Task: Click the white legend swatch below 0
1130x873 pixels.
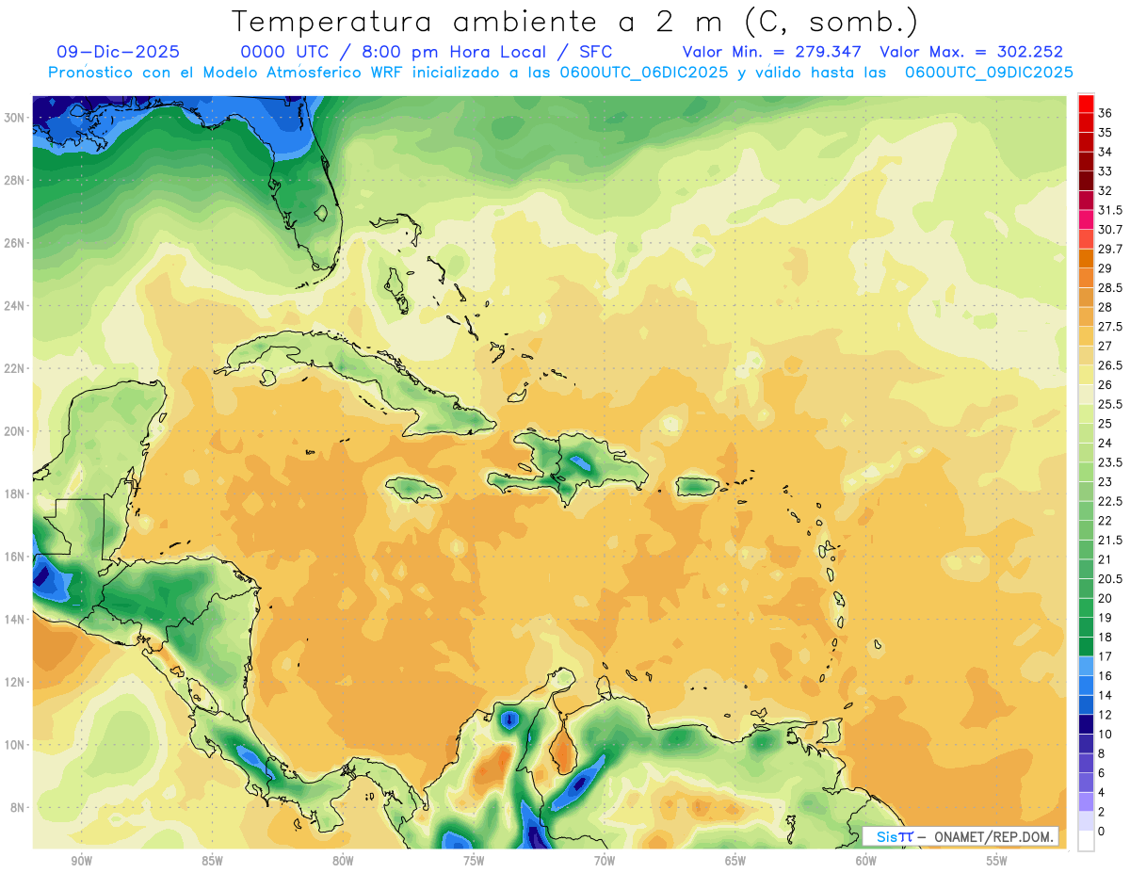Action: [x=1086, y=841]
